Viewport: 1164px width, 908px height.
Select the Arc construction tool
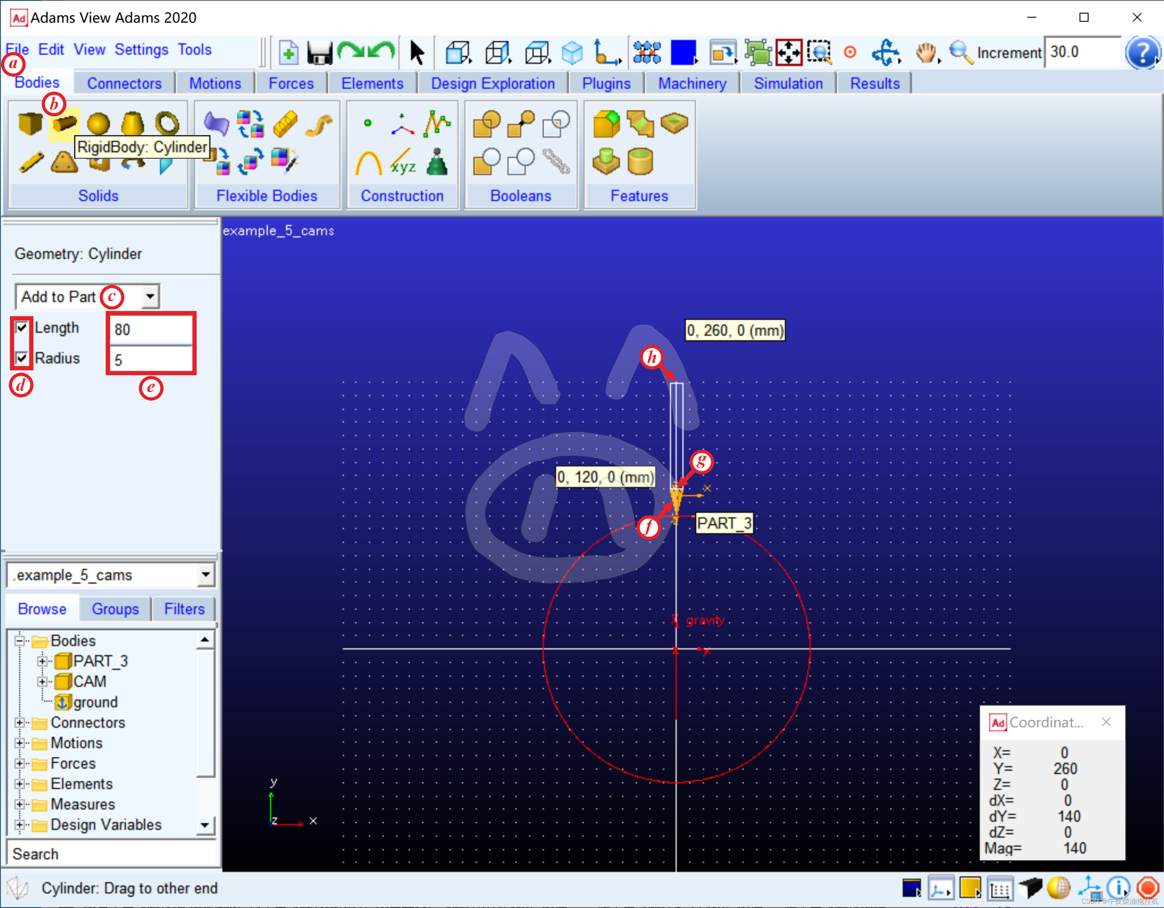368,162
